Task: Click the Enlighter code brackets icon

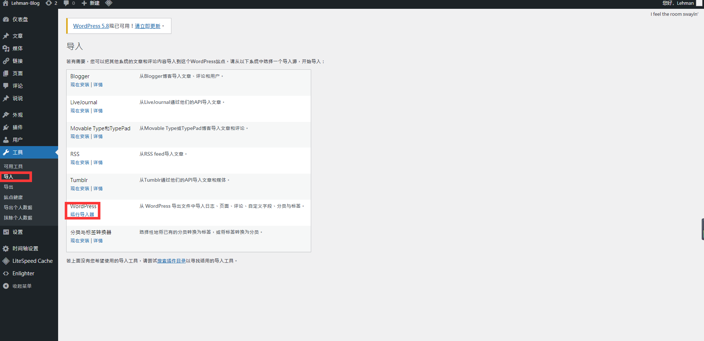Action: click(x=6, y=273)
